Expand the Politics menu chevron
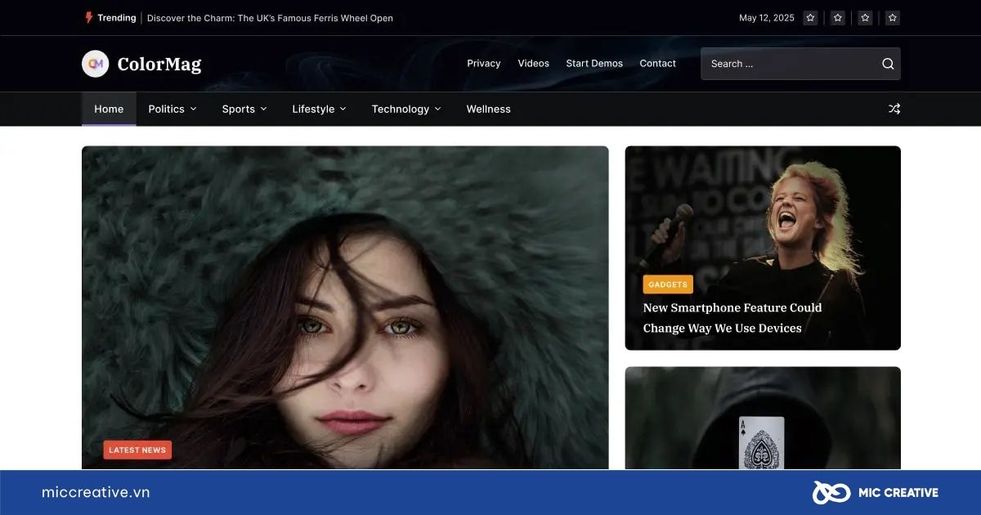Image resolution: width=981 pixels, height=515 pixels. 194,109
